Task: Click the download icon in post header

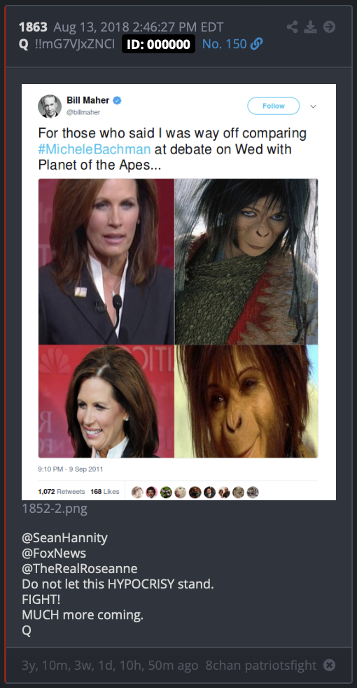Action: 311,27
